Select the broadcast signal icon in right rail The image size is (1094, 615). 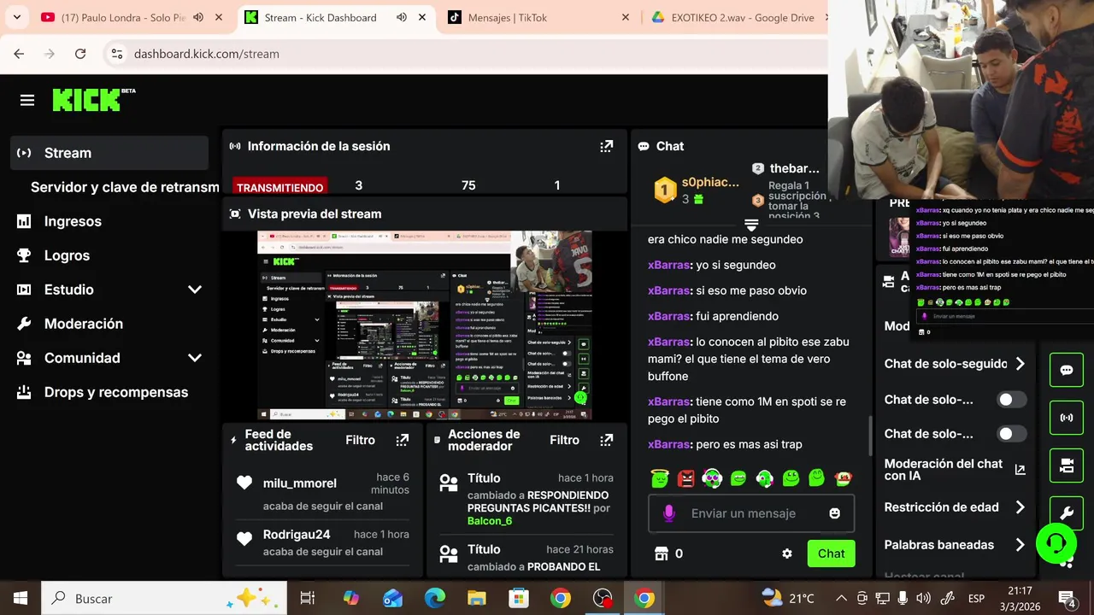pos(1067,418)
